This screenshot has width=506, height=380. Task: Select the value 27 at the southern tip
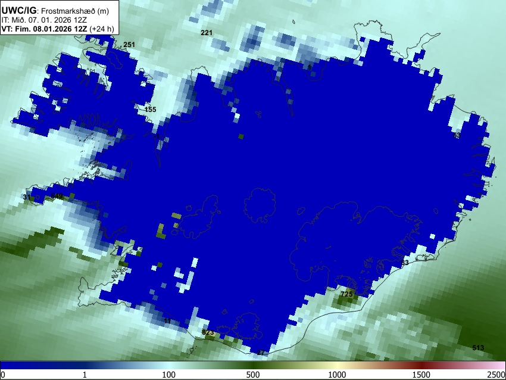pos(261,353)
